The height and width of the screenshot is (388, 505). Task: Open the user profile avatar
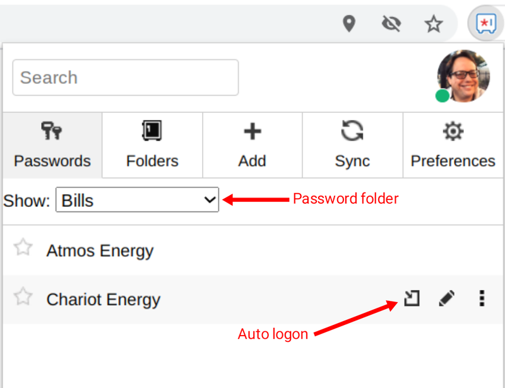[x=463, y=76]
